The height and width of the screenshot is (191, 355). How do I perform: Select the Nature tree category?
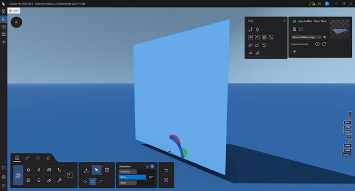tap(28, 170)
